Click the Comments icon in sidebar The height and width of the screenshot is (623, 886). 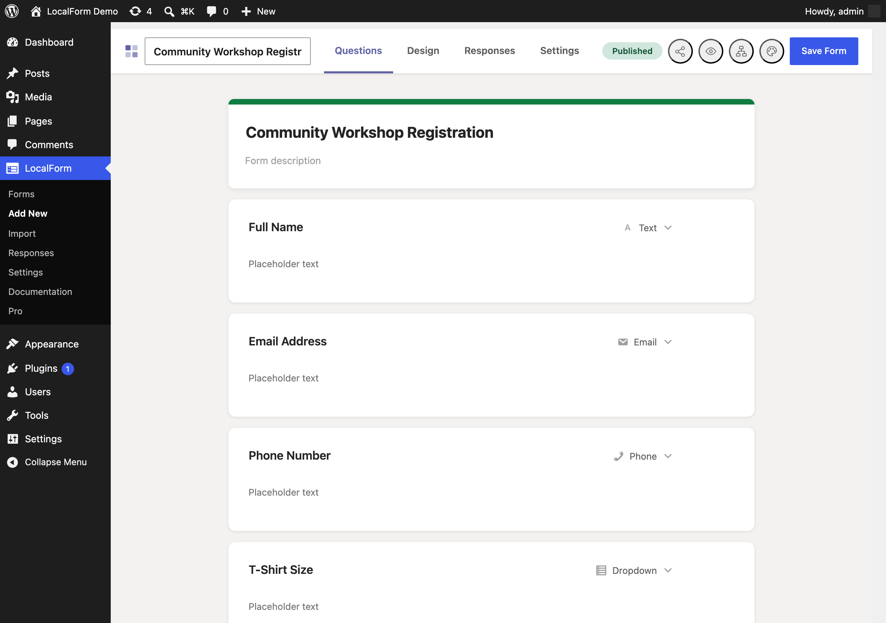[12, 144]
